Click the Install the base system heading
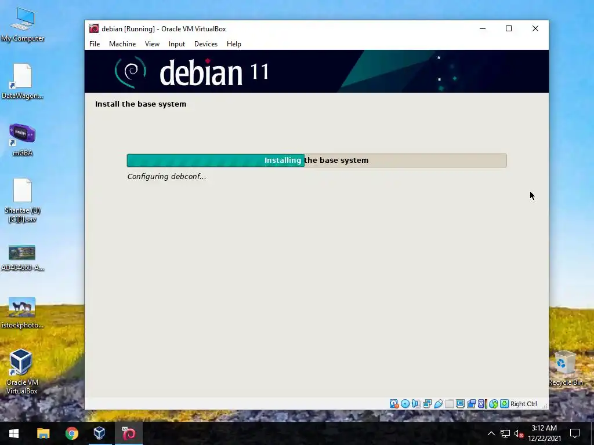The width and height of the screenshot is (594, 445). [140, 104]
